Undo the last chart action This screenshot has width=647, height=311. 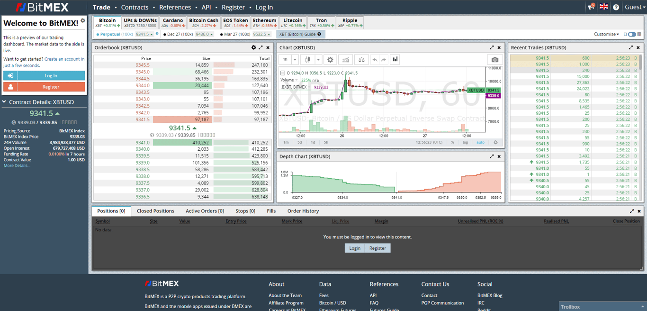click(374, 59)
